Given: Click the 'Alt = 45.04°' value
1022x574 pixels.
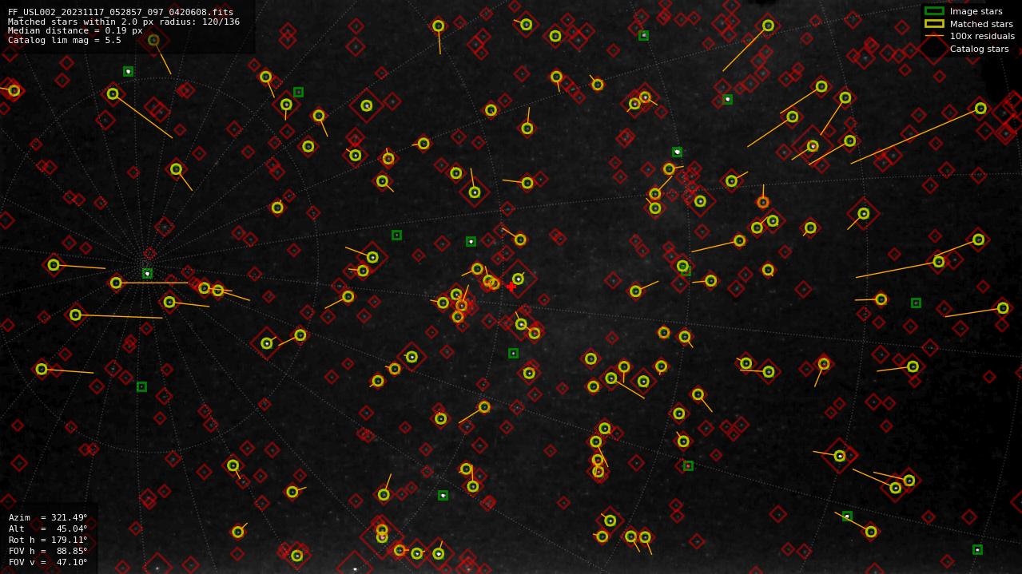Looking at the screenshot, I should point(48,528).
